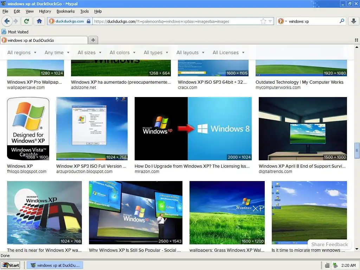Bookmark this page with the star icon
This screenshot has height=270, width=360.
263,21
